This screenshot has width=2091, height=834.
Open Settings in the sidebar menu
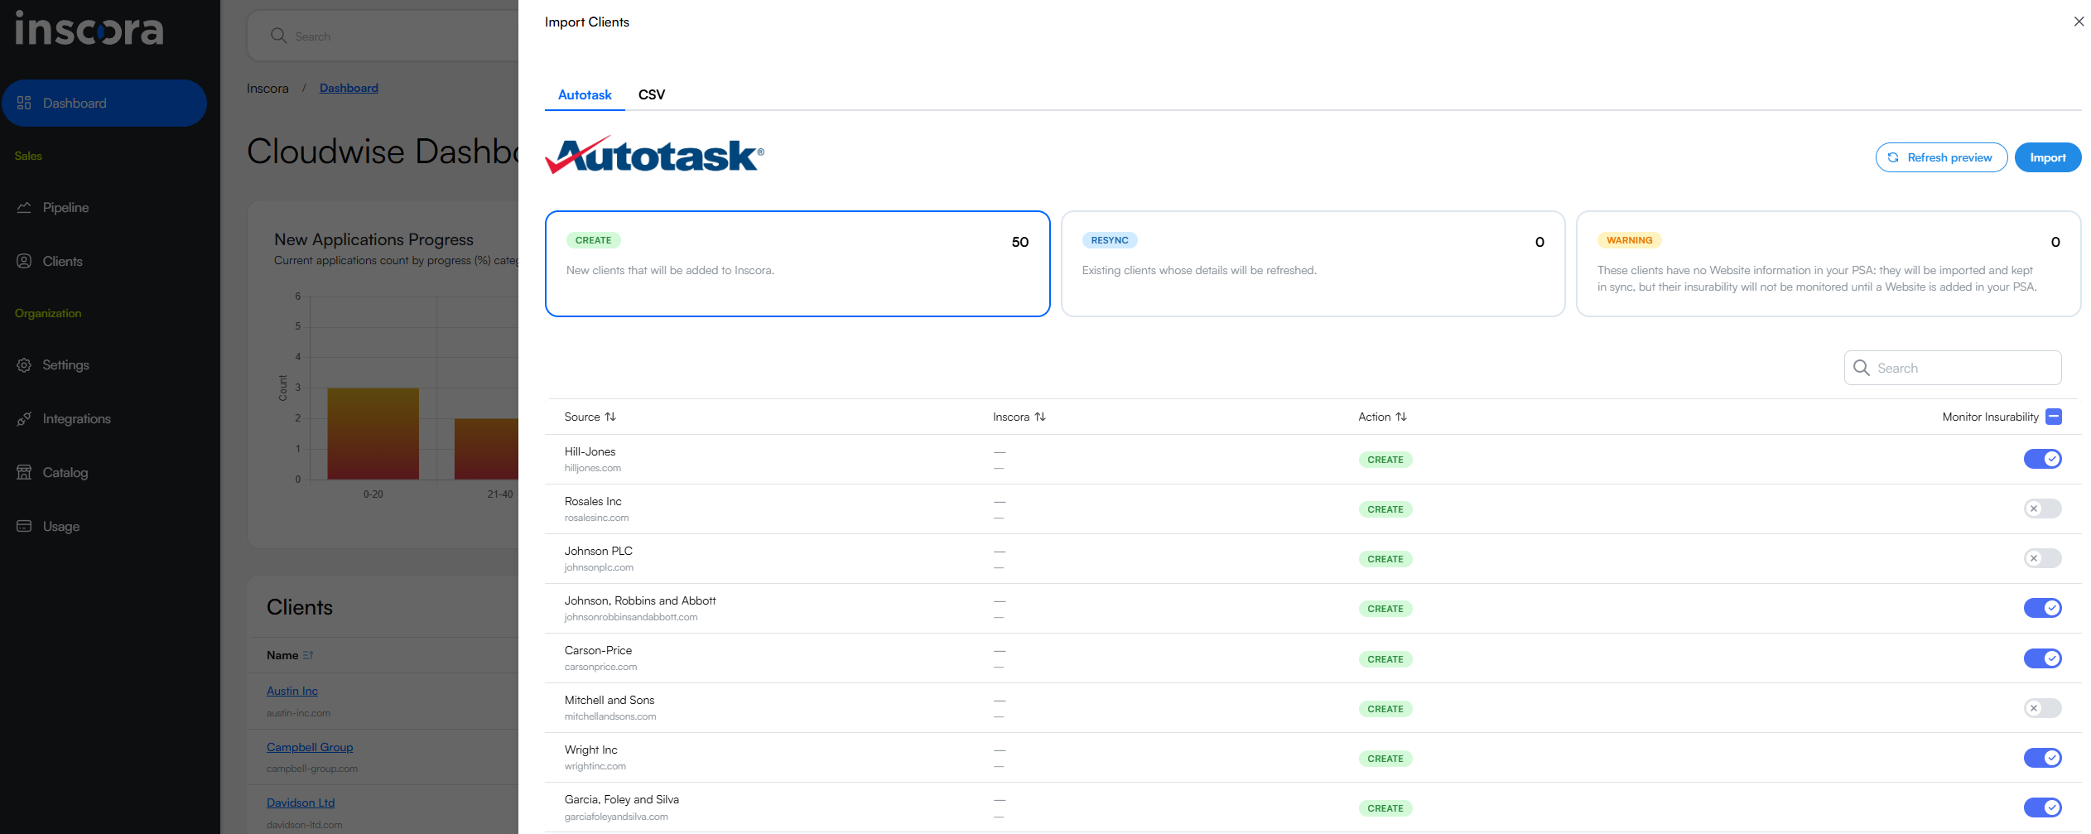104,364
